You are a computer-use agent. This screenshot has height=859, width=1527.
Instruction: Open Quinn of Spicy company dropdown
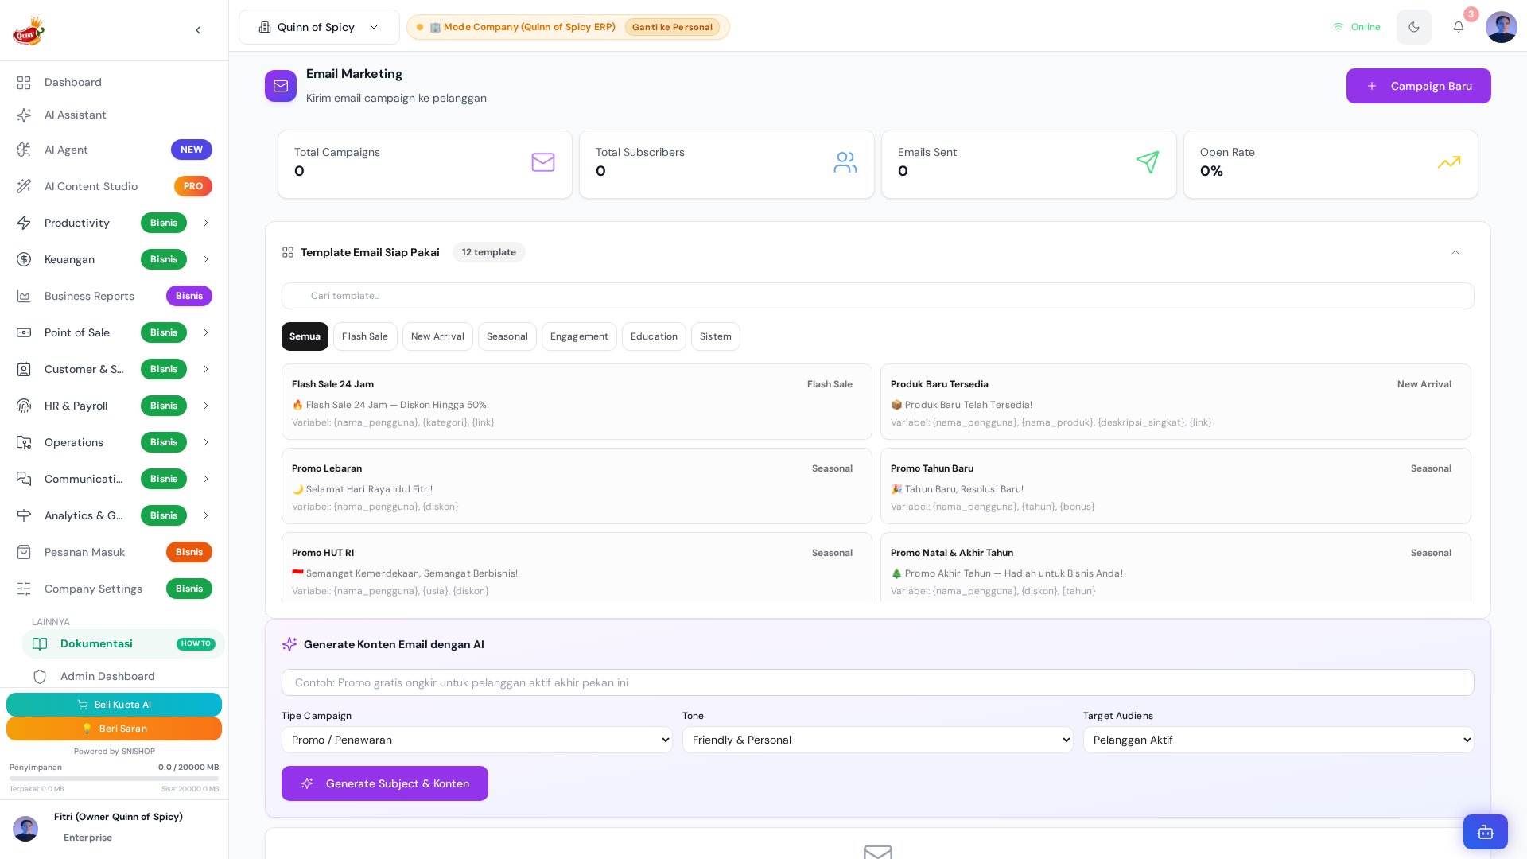pos(319,27)
